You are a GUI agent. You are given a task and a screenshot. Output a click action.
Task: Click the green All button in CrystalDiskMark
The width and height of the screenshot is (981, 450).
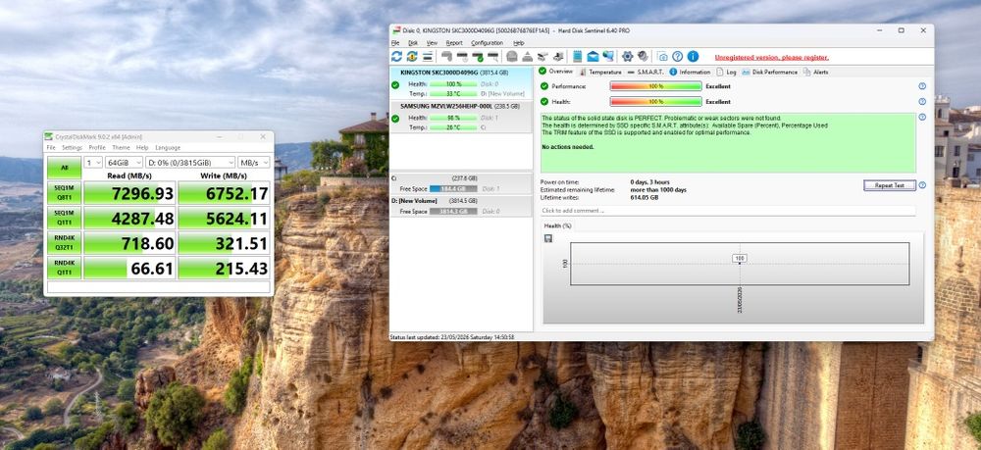pyautogui.click(x=64, y=168)
